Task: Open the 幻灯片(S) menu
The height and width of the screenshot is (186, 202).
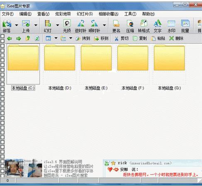Action: [85, 14]
